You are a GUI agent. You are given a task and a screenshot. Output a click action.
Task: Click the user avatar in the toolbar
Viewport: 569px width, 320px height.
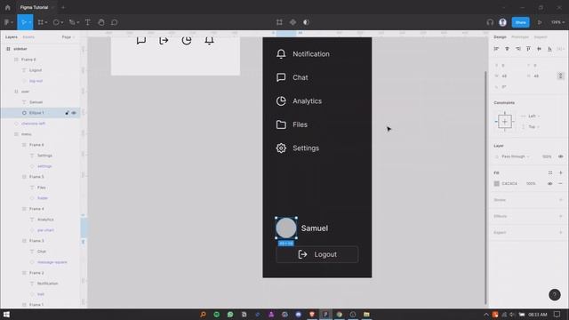click(x=502, y=22)
